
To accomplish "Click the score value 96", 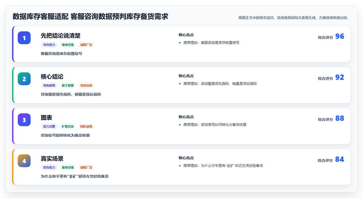I will point(340,36).
